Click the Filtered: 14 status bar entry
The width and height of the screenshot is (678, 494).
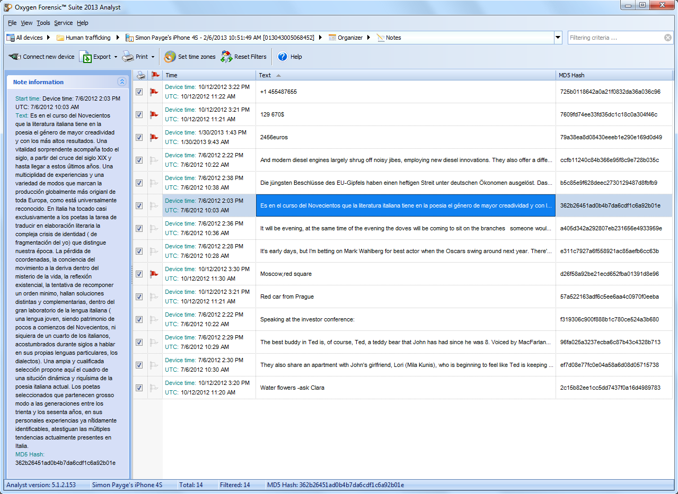click(235, 485)
